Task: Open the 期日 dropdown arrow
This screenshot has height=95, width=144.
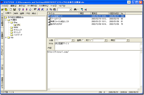Action: point(128,40)
